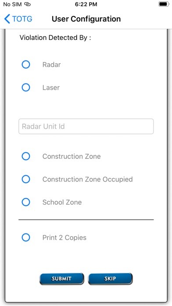The width and height of the screenshot is (172, 306).
Task: Tap the 6:22 PM clock in status bar
Action: click(x=86, y=4)
